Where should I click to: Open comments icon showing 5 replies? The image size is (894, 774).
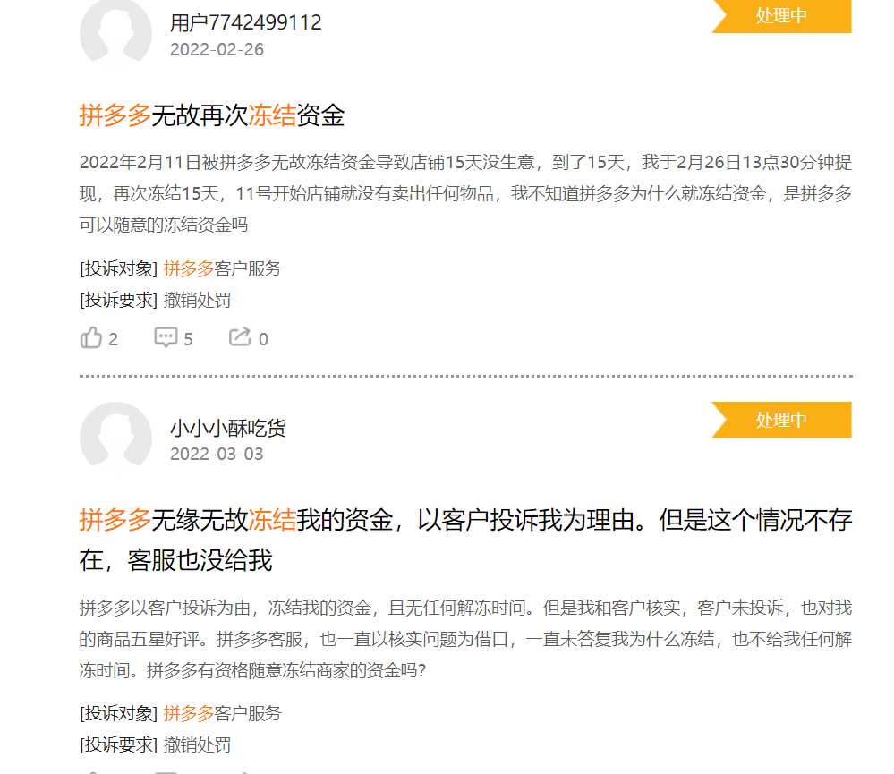coord(166,337)
